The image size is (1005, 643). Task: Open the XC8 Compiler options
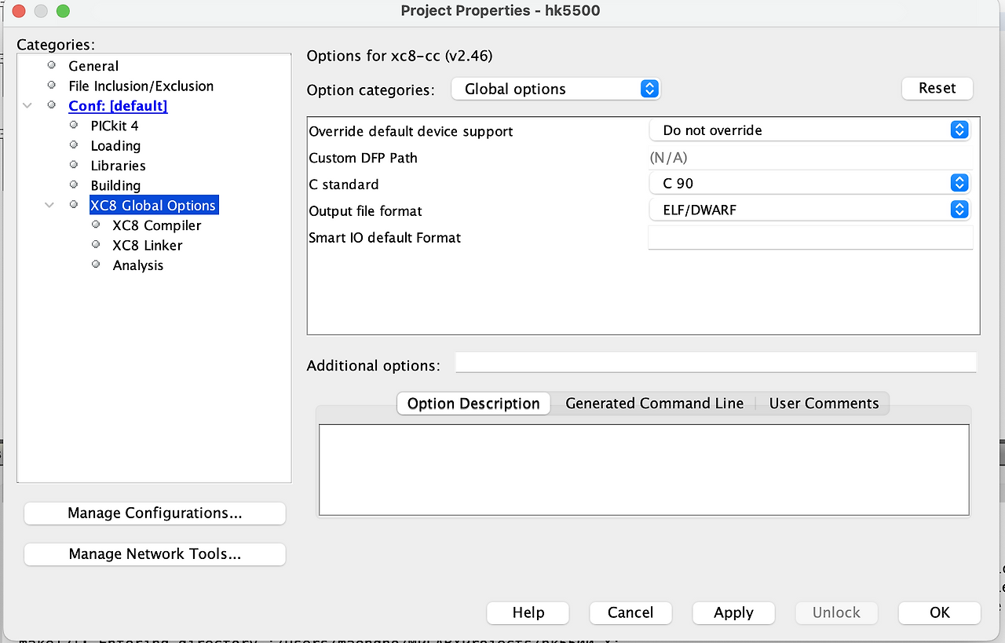point(156,225)
